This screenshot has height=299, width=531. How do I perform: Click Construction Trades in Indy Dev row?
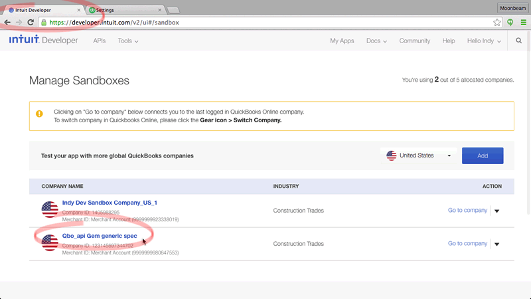pyautogui.click(x=298, y=211)
